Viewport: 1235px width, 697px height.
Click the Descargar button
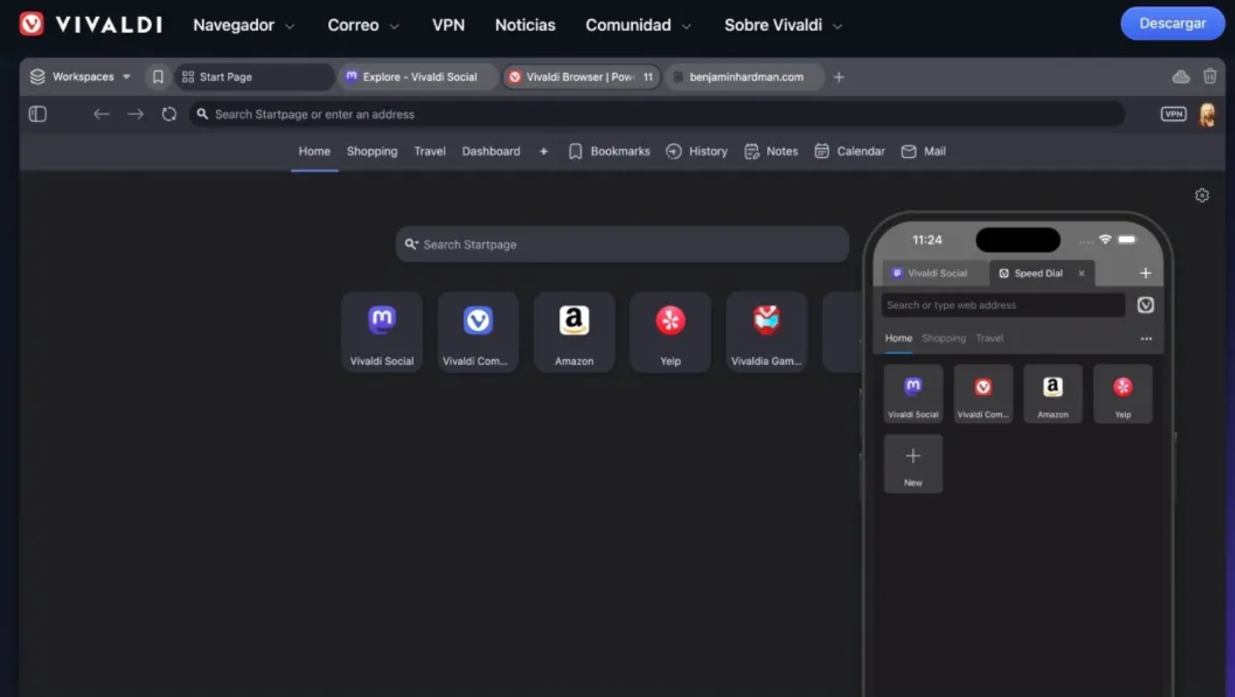click(x=1172, y=23)
